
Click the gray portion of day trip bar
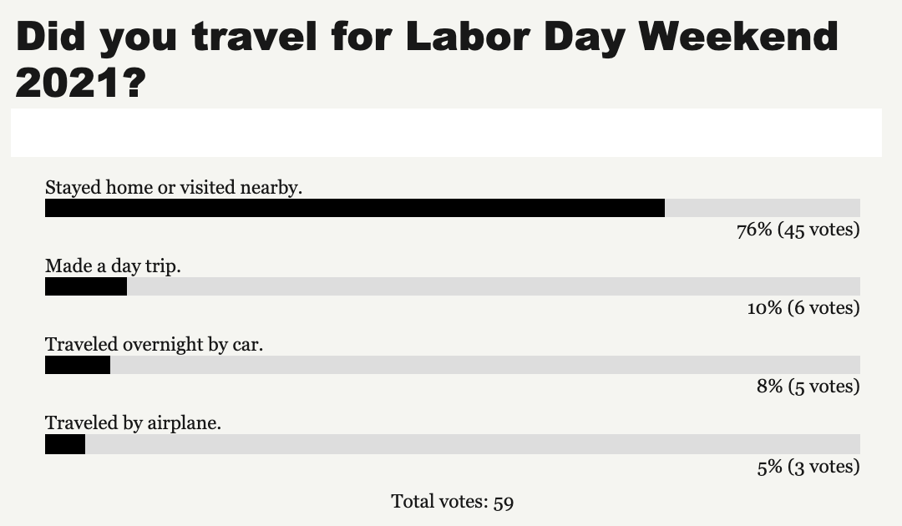pyautogui.click(x=494, y=286)
